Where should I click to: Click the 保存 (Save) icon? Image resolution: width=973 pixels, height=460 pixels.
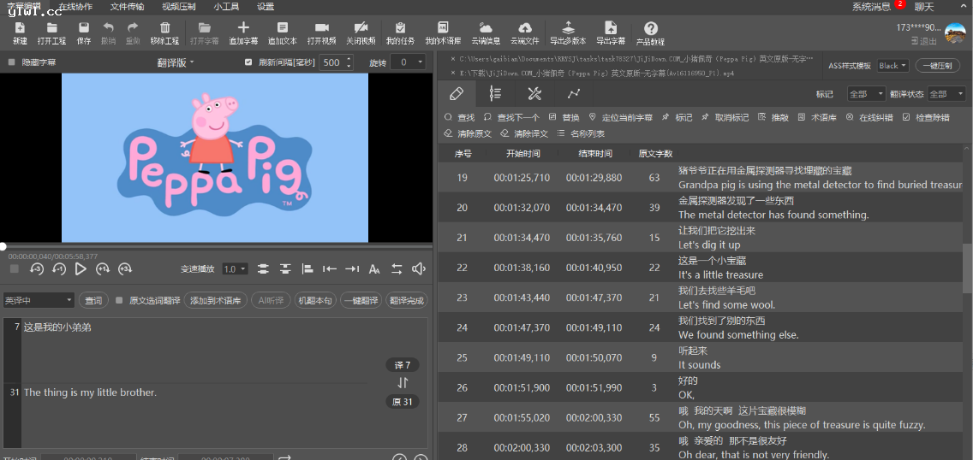click(x=84, y=28)
